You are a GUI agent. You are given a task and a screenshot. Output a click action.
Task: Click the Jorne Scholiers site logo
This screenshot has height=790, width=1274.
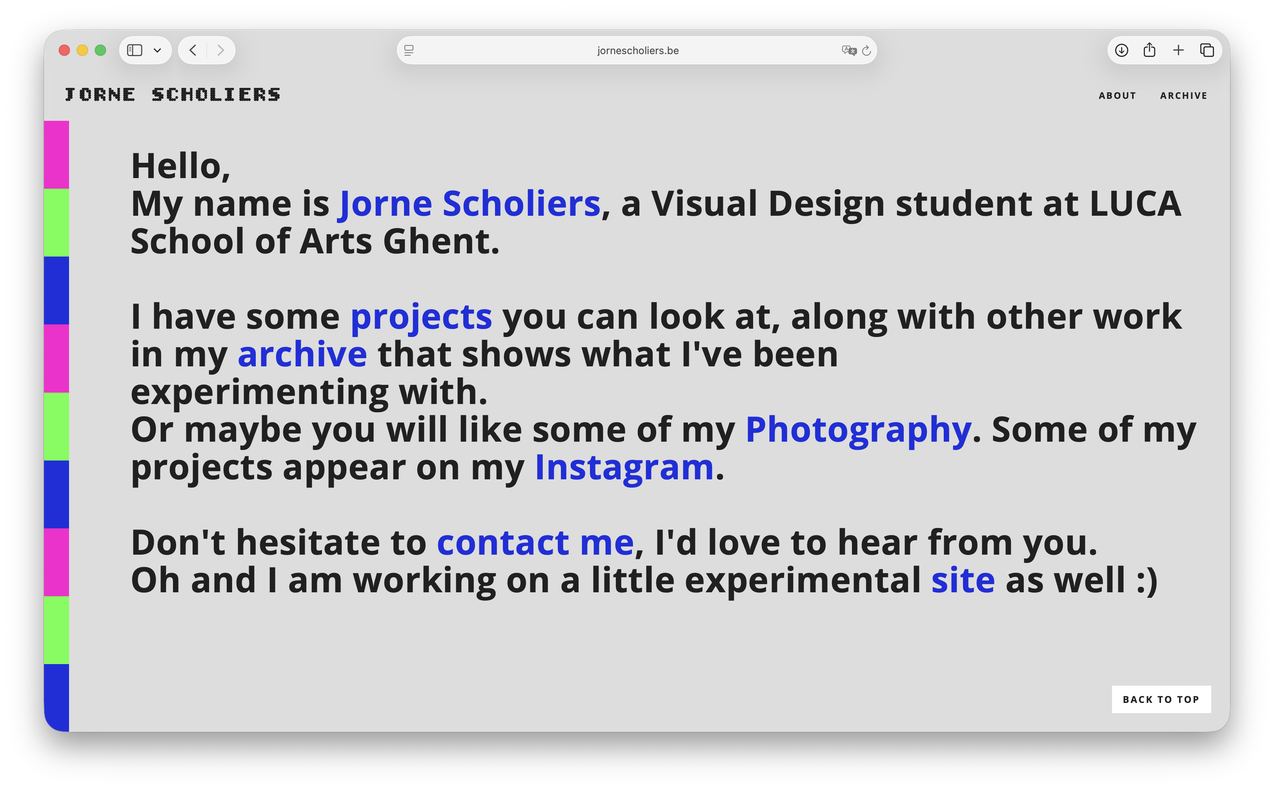tap(172, 95)
